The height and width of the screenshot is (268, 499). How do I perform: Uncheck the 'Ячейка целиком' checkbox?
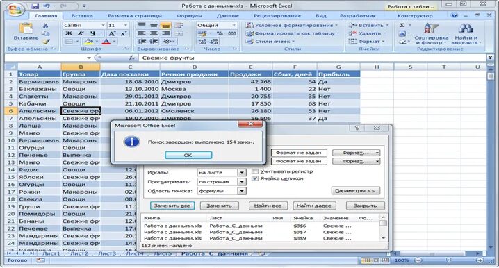(255, 178)
